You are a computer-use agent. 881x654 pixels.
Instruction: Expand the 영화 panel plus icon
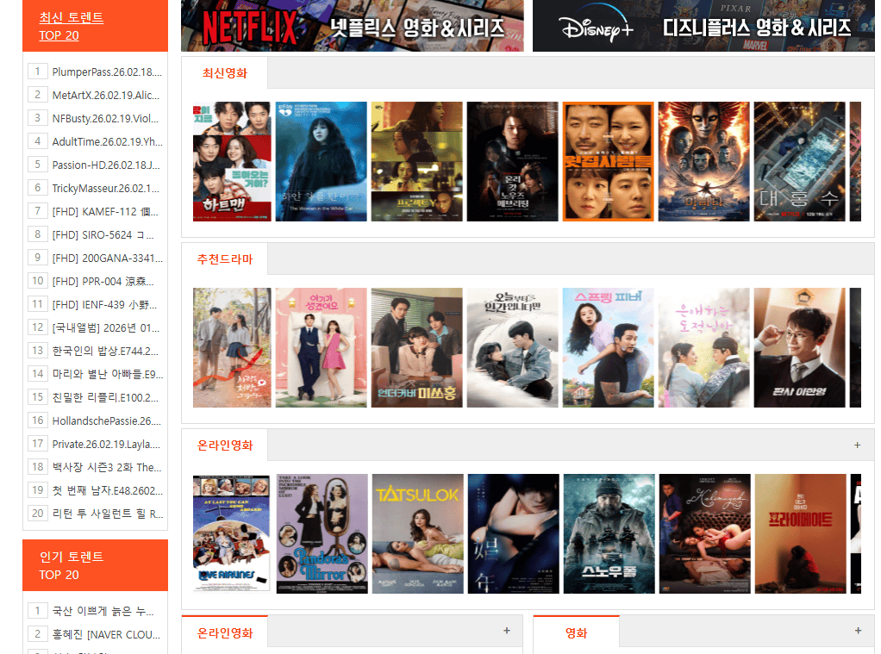click(x=858, y=631)
